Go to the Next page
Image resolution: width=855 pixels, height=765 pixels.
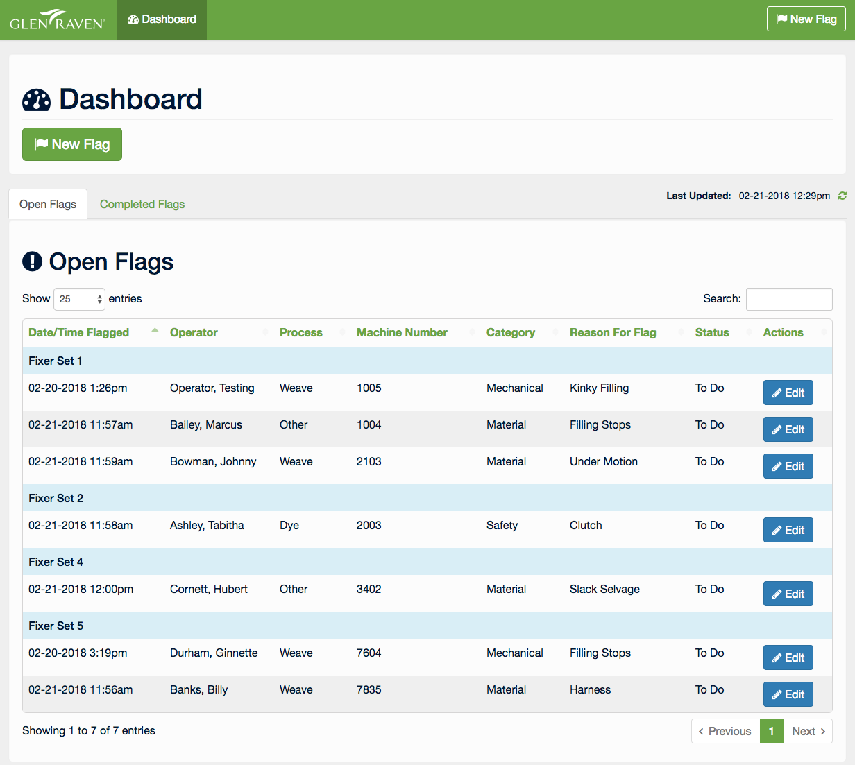(809, 731)
